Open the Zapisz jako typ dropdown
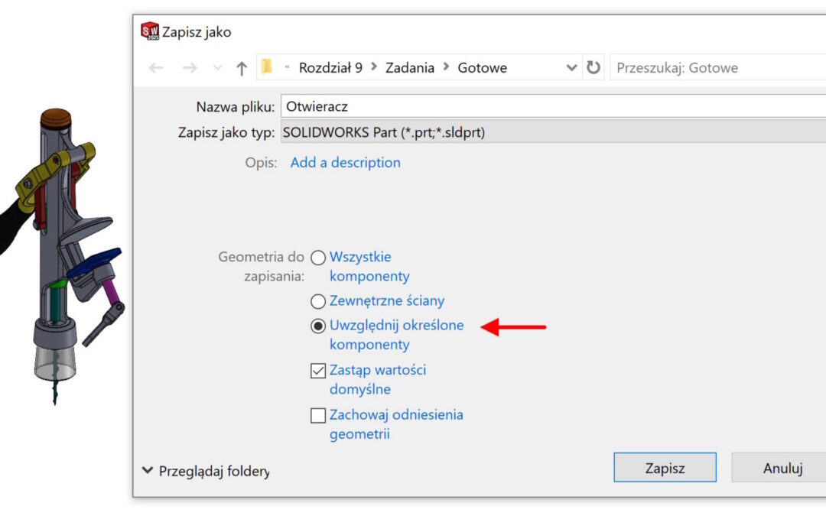826x516 pixels. pos(552,132)
